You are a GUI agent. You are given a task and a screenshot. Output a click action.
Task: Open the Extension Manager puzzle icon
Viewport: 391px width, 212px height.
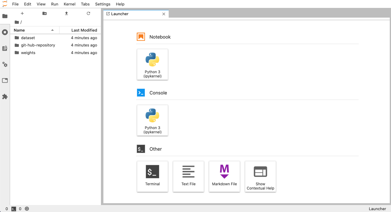(x=5, y=97)
